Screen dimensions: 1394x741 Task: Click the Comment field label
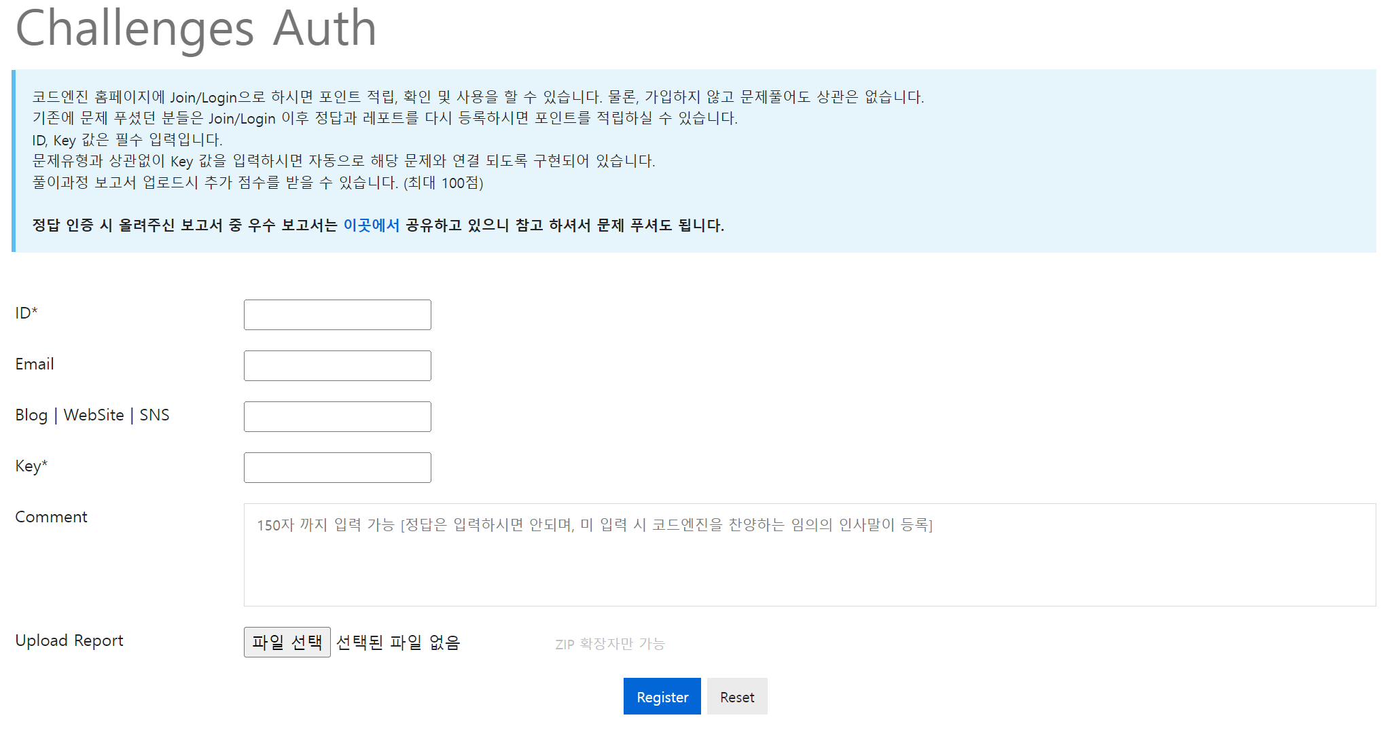point(51,517)
